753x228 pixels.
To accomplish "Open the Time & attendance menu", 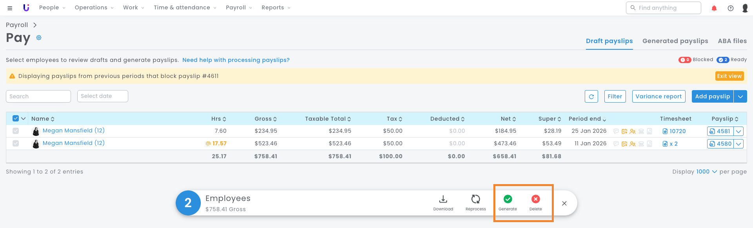I will [185, 7].
